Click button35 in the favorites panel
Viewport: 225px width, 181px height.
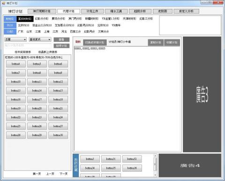click(x=111, y=168)
